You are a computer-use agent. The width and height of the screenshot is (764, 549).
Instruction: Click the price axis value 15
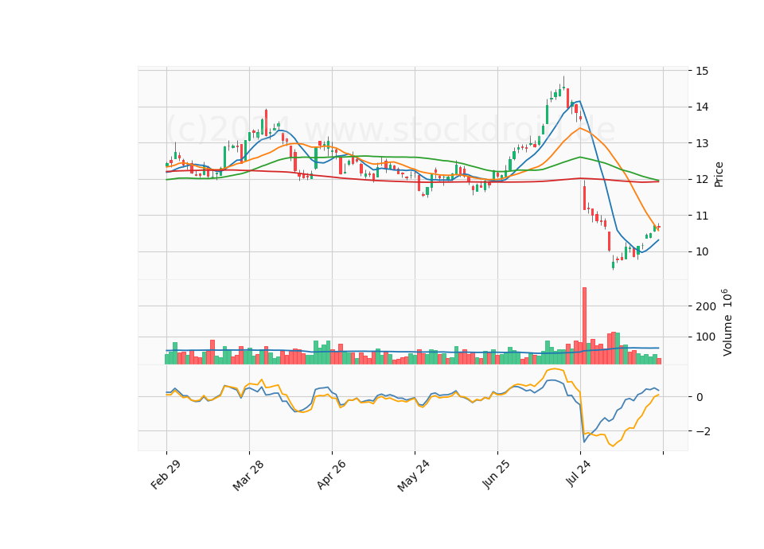coord(702,71)
